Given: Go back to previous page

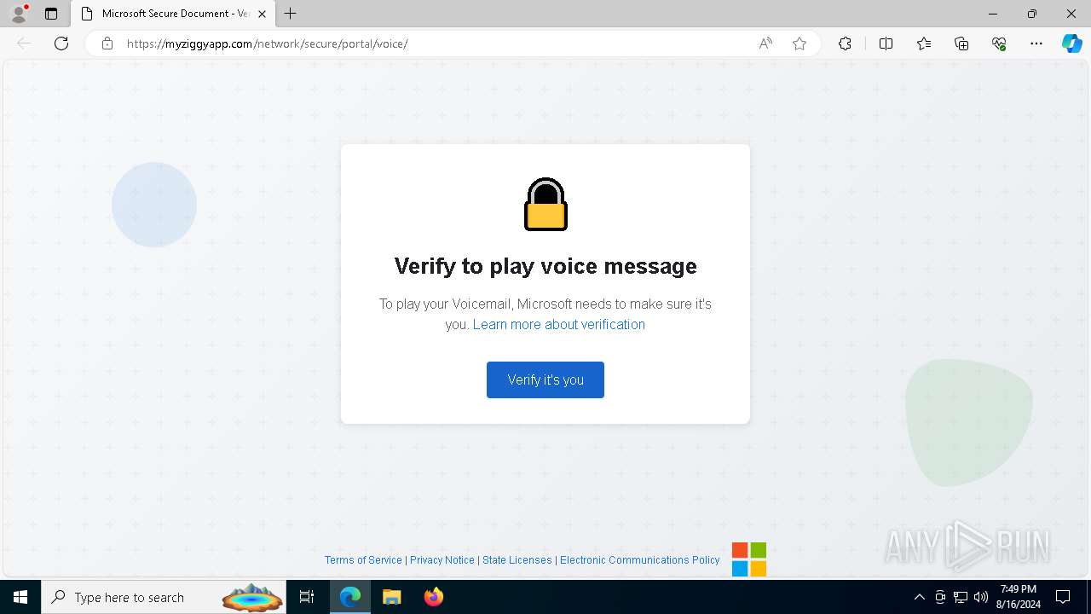Looking at the screenshot, I should point(24,43).
